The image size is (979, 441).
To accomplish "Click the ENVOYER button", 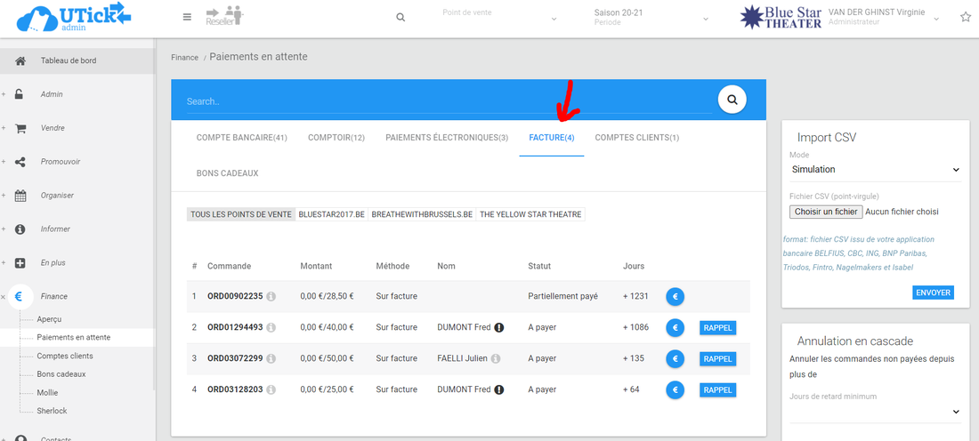I will point(933,293).
